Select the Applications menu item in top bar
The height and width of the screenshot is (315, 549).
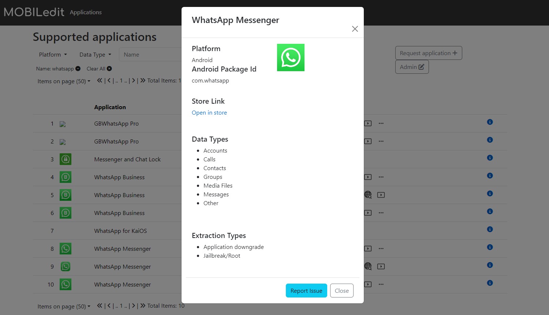(85, 12)
